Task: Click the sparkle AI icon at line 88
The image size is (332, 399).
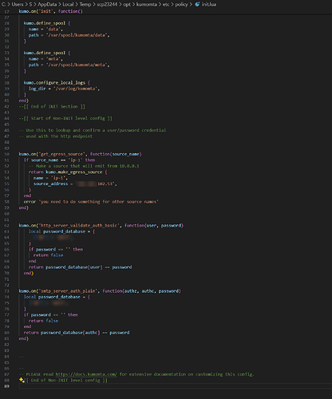Action: coord(22,380)
